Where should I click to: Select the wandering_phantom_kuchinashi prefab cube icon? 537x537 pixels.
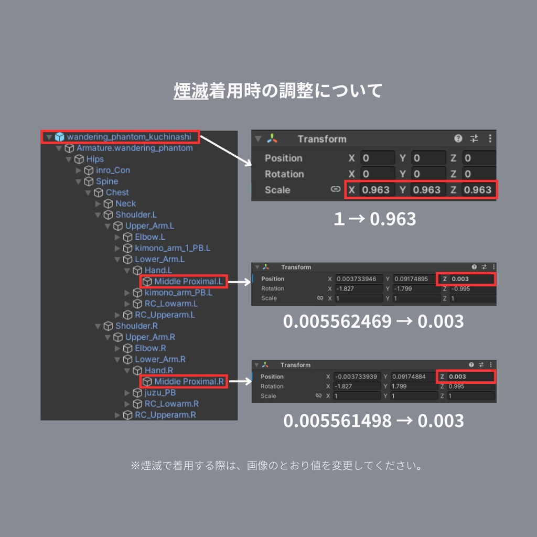pos(60,137)
